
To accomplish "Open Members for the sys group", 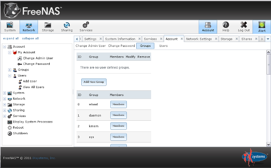I will click(x=119, y=137).
